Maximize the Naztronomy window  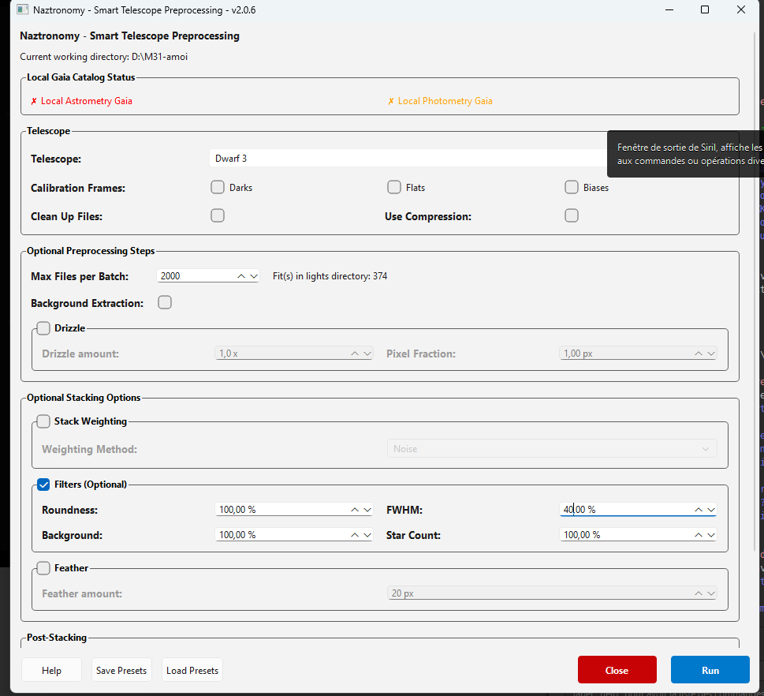[705, 9]
